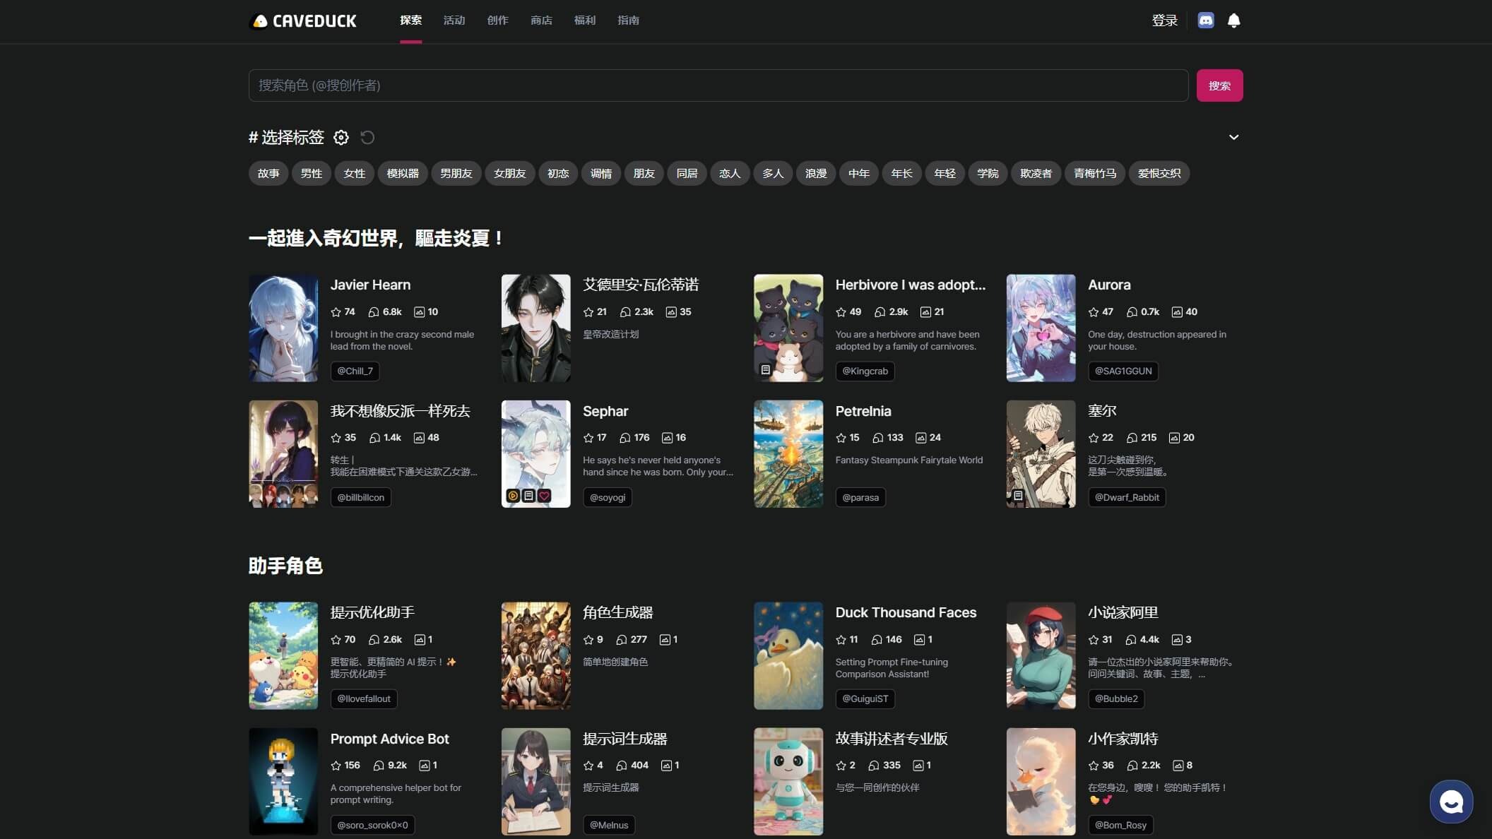Open the Aurora character thumbnail
The image size is (1492, 839).
tap(1041, 328)
